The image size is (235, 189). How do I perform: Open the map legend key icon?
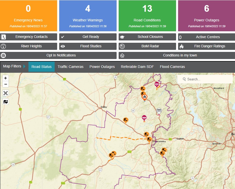coord(6,101)
